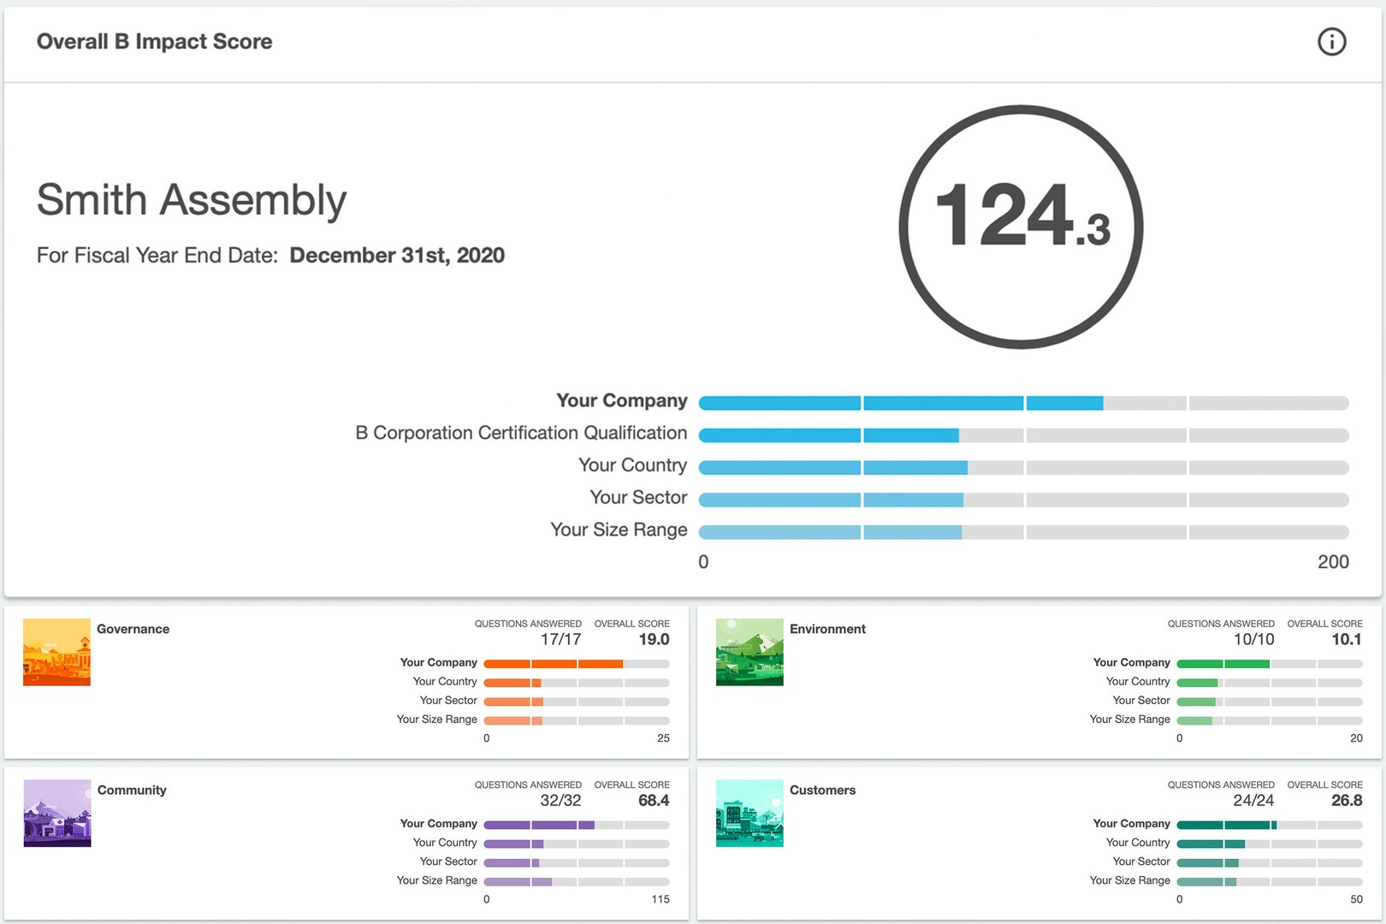Click the Smith Assembly company name
The image size is (1386, 924).
tap(192, 201)
